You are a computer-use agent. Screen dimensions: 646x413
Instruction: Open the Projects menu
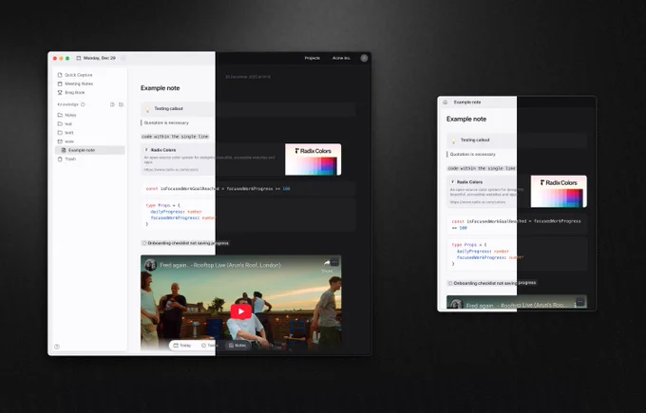(x=313, y=58)
